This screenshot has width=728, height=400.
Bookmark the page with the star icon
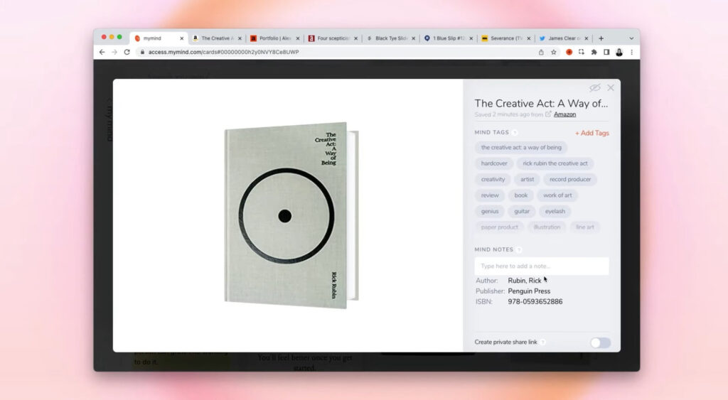tap(553, 53)
